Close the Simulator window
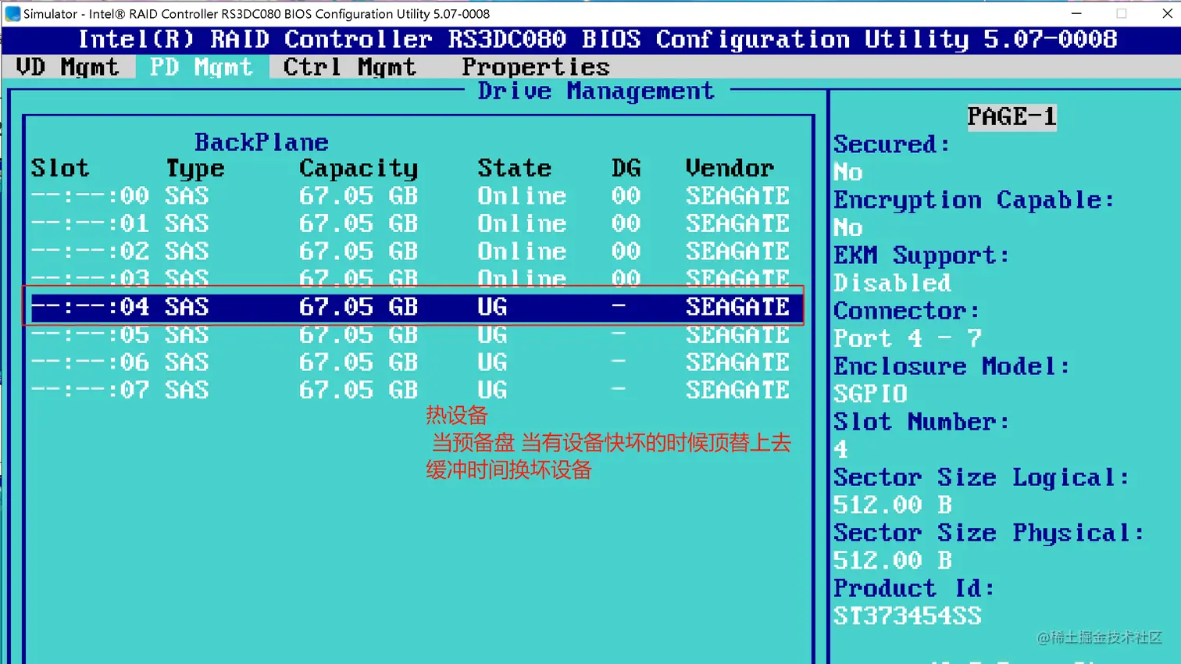This screenshot has height=664, width=1181. point(1167,13)
